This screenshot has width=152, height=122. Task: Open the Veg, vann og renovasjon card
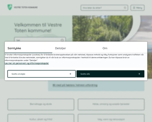click(x=111, y=118)
